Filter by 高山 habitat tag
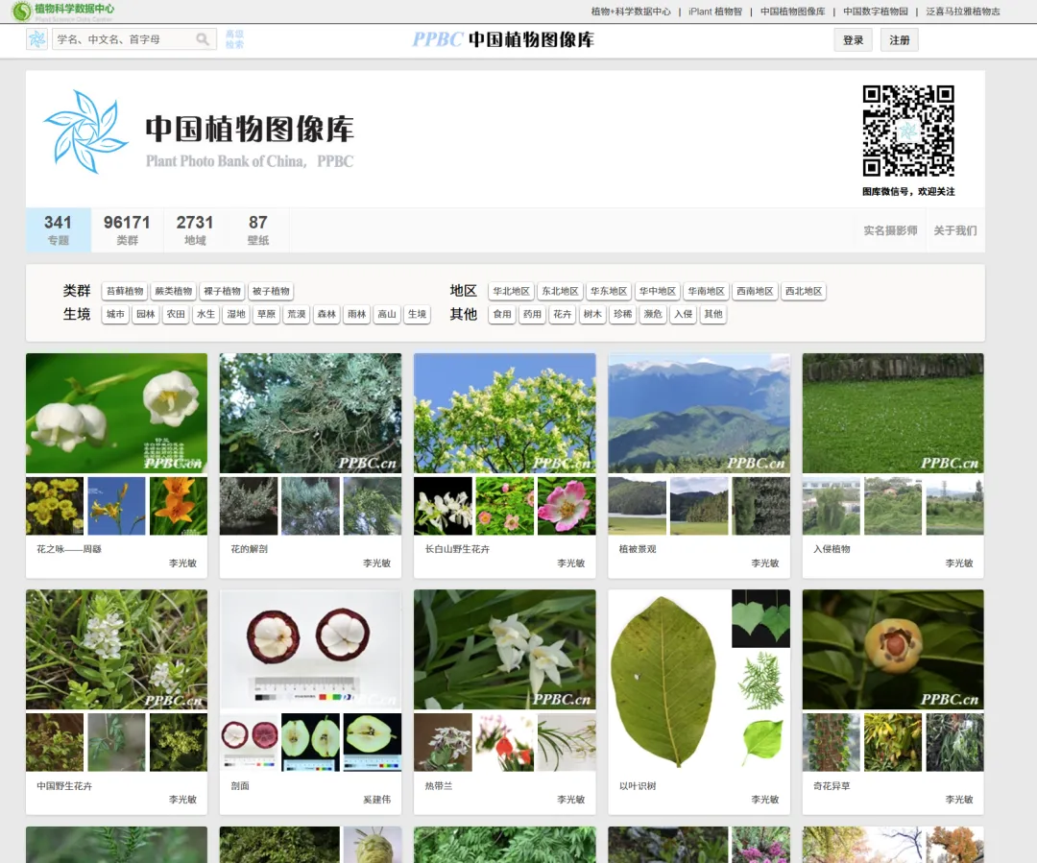Viewport: 1037px width, 863px height. [387, 314]
